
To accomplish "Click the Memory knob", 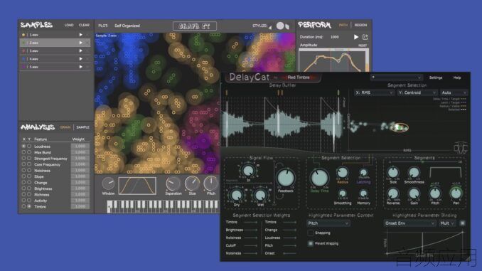I will 363,193.
